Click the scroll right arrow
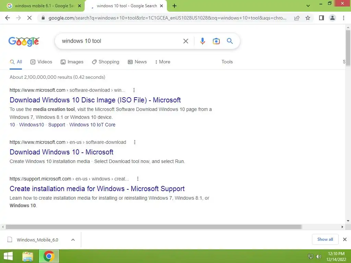 point(342,227)
